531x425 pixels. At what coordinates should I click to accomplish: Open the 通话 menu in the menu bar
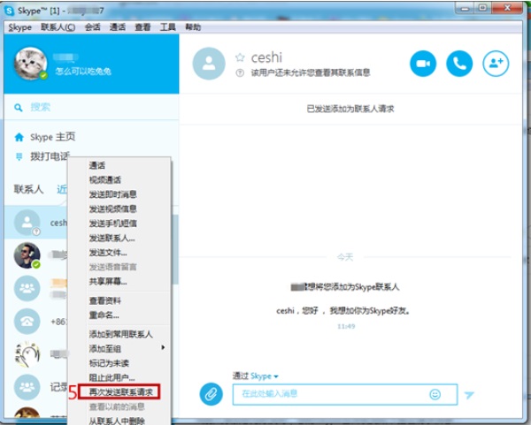118,27
